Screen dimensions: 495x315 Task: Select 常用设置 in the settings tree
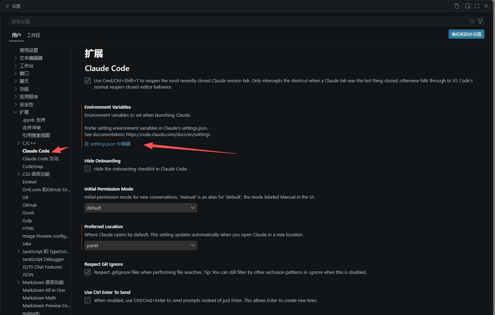pyautogui.click(x=29, y=50)
